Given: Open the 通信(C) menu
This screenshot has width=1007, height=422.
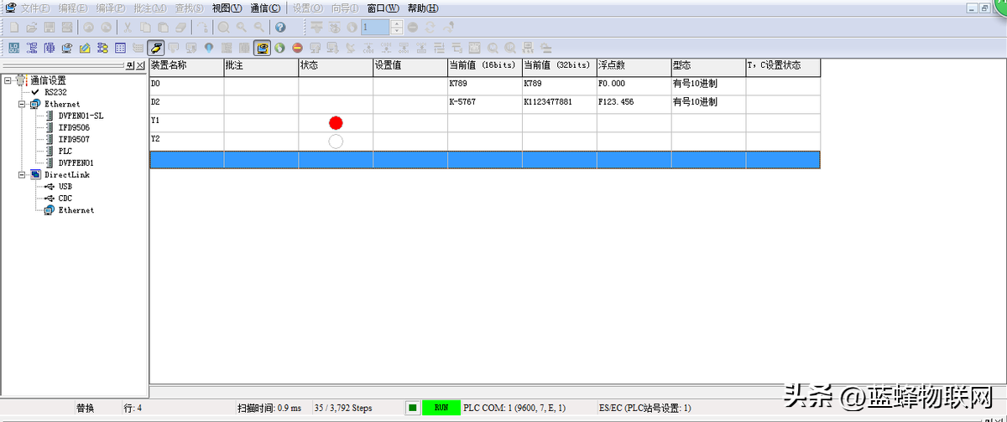Looking at the screenshot, I should [265, 8].
